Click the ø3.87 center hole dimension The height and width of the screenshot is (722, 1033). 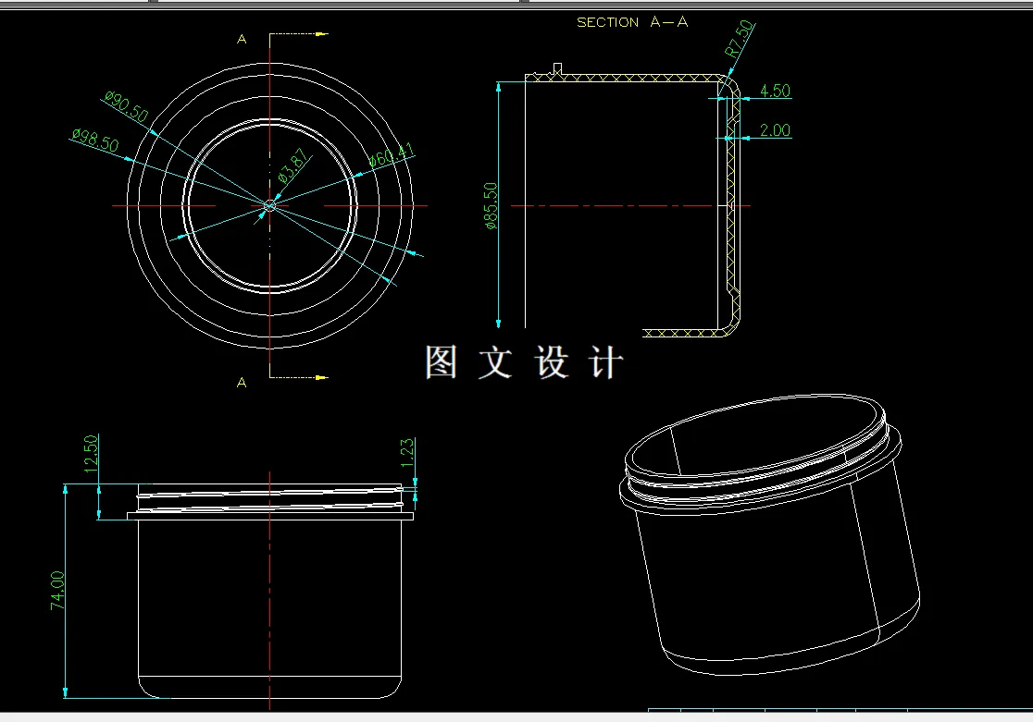(x=293, y=165)
